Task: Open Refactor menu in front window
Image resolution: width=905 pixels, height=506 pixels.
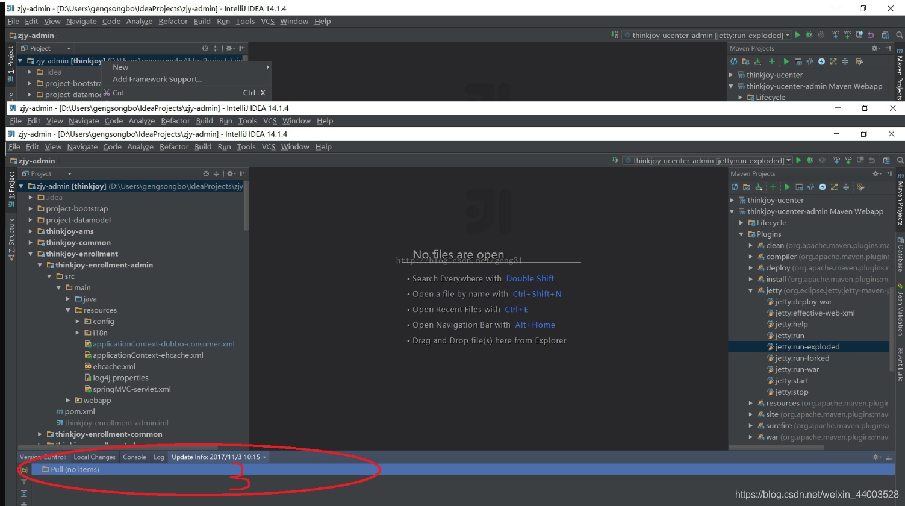Action: 174,146
